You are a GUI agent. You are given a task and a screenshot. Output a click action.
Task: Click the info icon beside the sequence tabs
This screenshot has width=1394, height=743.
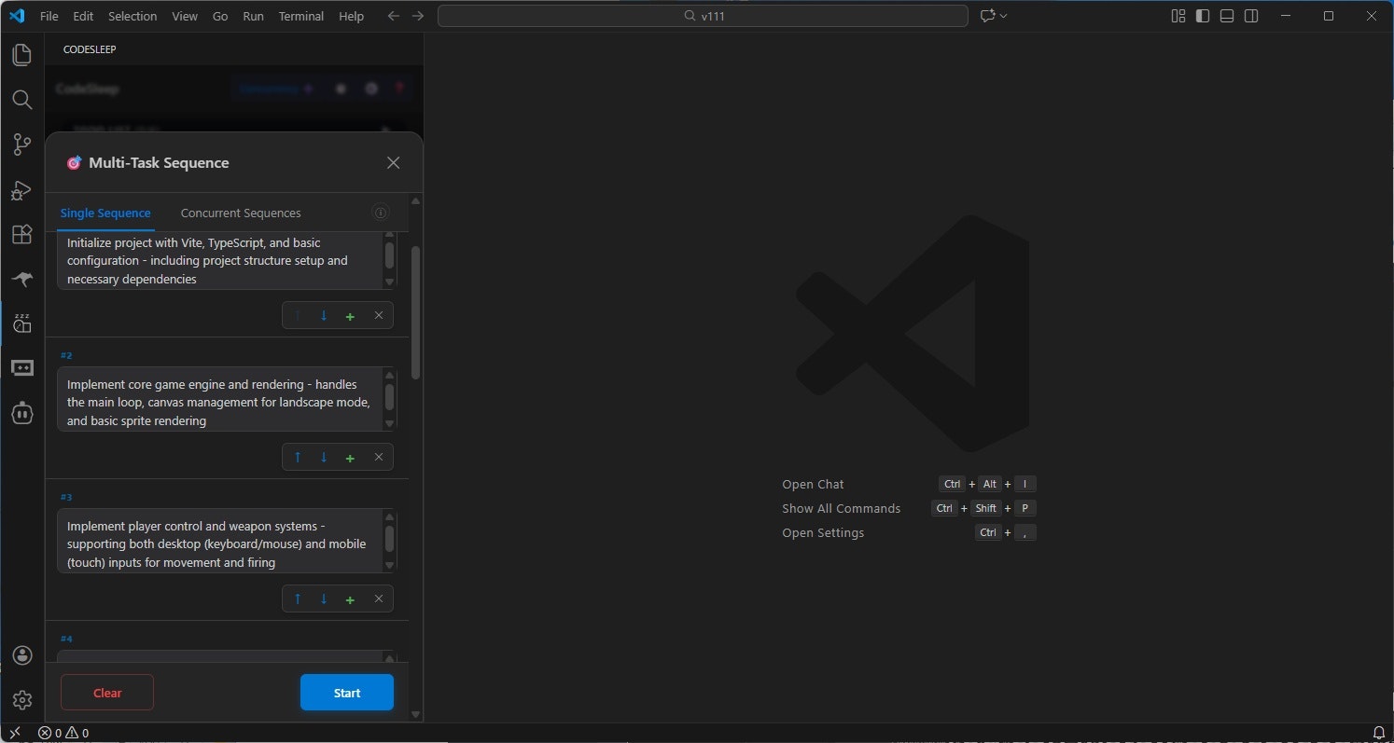click(380, 213)
